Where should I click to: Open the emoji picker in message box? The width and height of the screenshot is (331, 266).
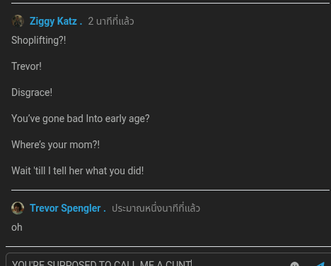coord(294,265)
